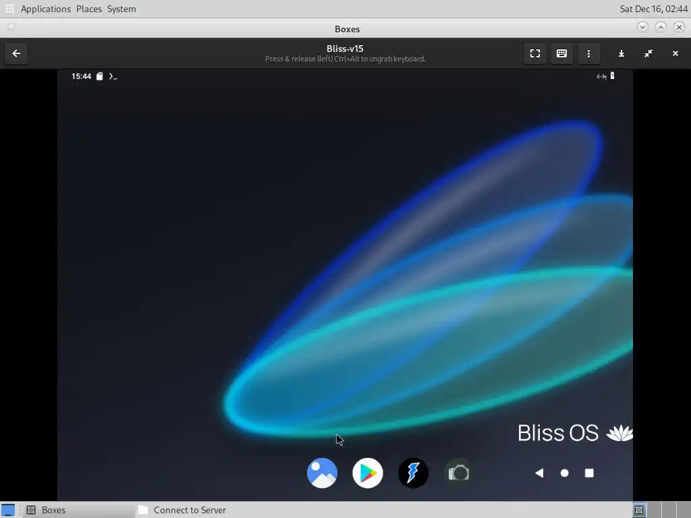
Task: Click the terminal icon in Android status bar
Action: [113, 77]
